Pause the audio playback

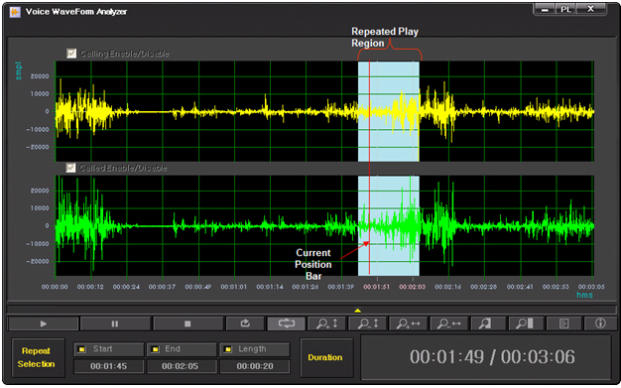pos(115,323)
